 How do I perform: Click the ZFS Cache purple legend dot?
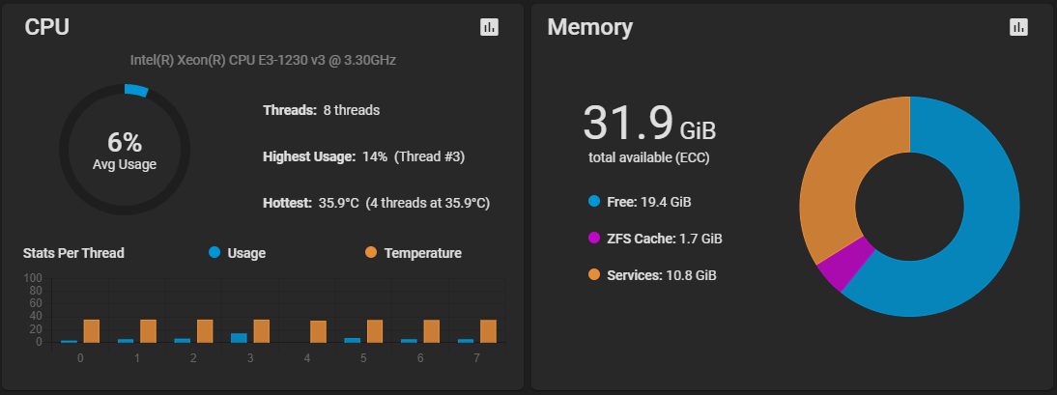click(x=594, y=238)
